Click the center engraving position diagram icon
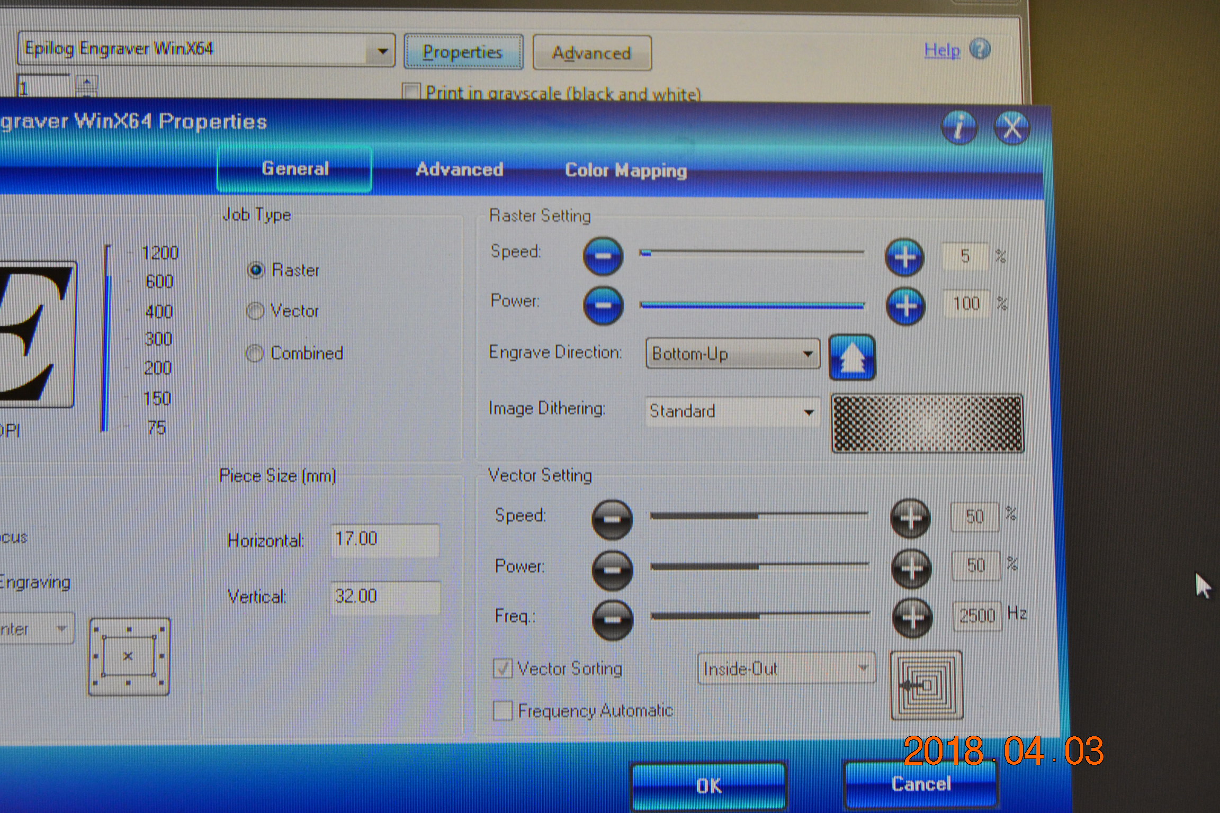 point(129,656)
